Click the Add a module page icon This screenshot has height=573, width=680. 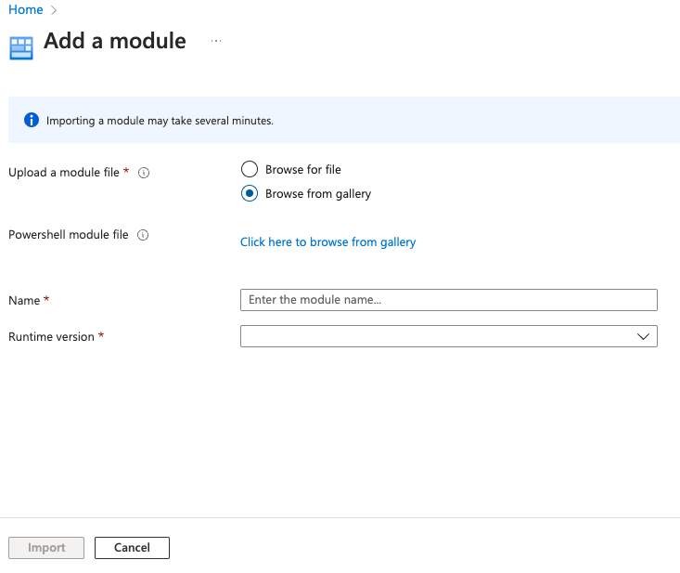coord(20,47)
